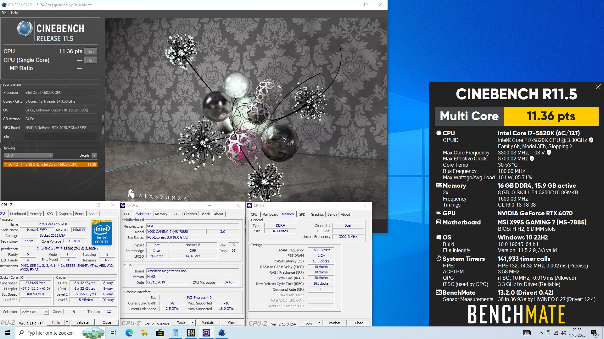This screenshot has height=339, width=604.
Task: Click the CPU-Z Memory window title icon
Action: [x=250, y=206]
